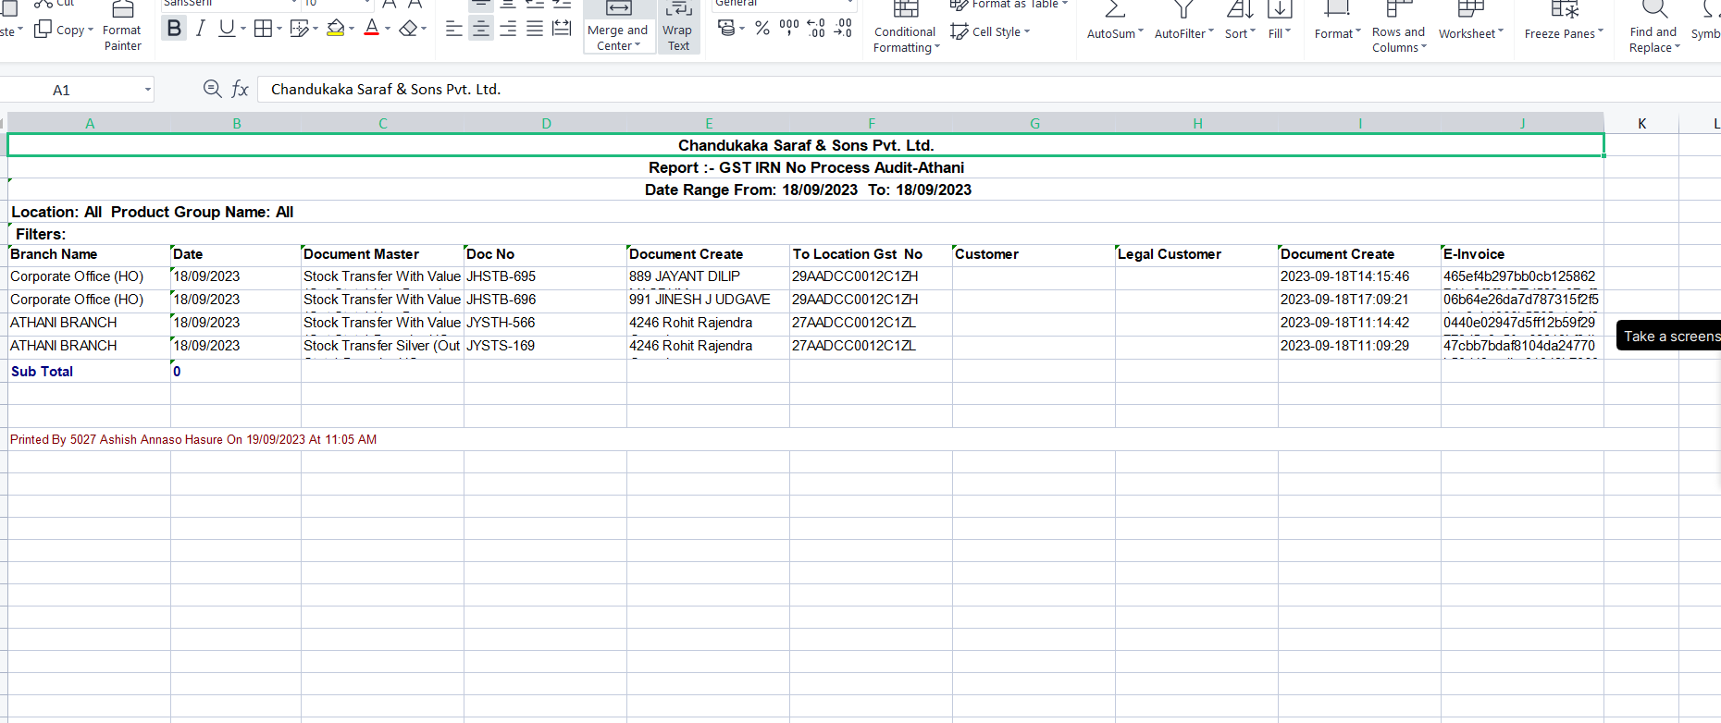Expand borders options arrow
The width and height of the screenshot is (1721, 723).
pyautogui.click(x=279, y=29)
